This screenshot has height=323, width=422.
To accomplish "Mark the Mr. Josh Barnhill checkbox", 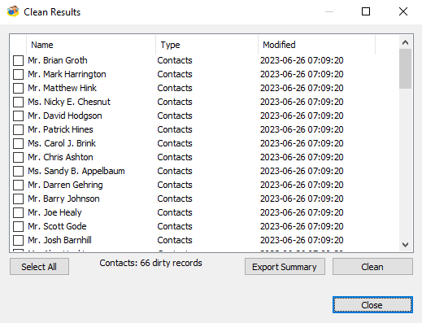I will (18, 240).
